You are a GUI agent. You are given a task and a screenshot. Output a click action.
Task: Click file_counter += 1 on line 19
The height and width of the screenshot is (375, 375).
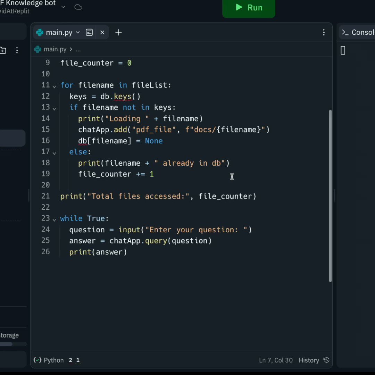coord(116,174)
